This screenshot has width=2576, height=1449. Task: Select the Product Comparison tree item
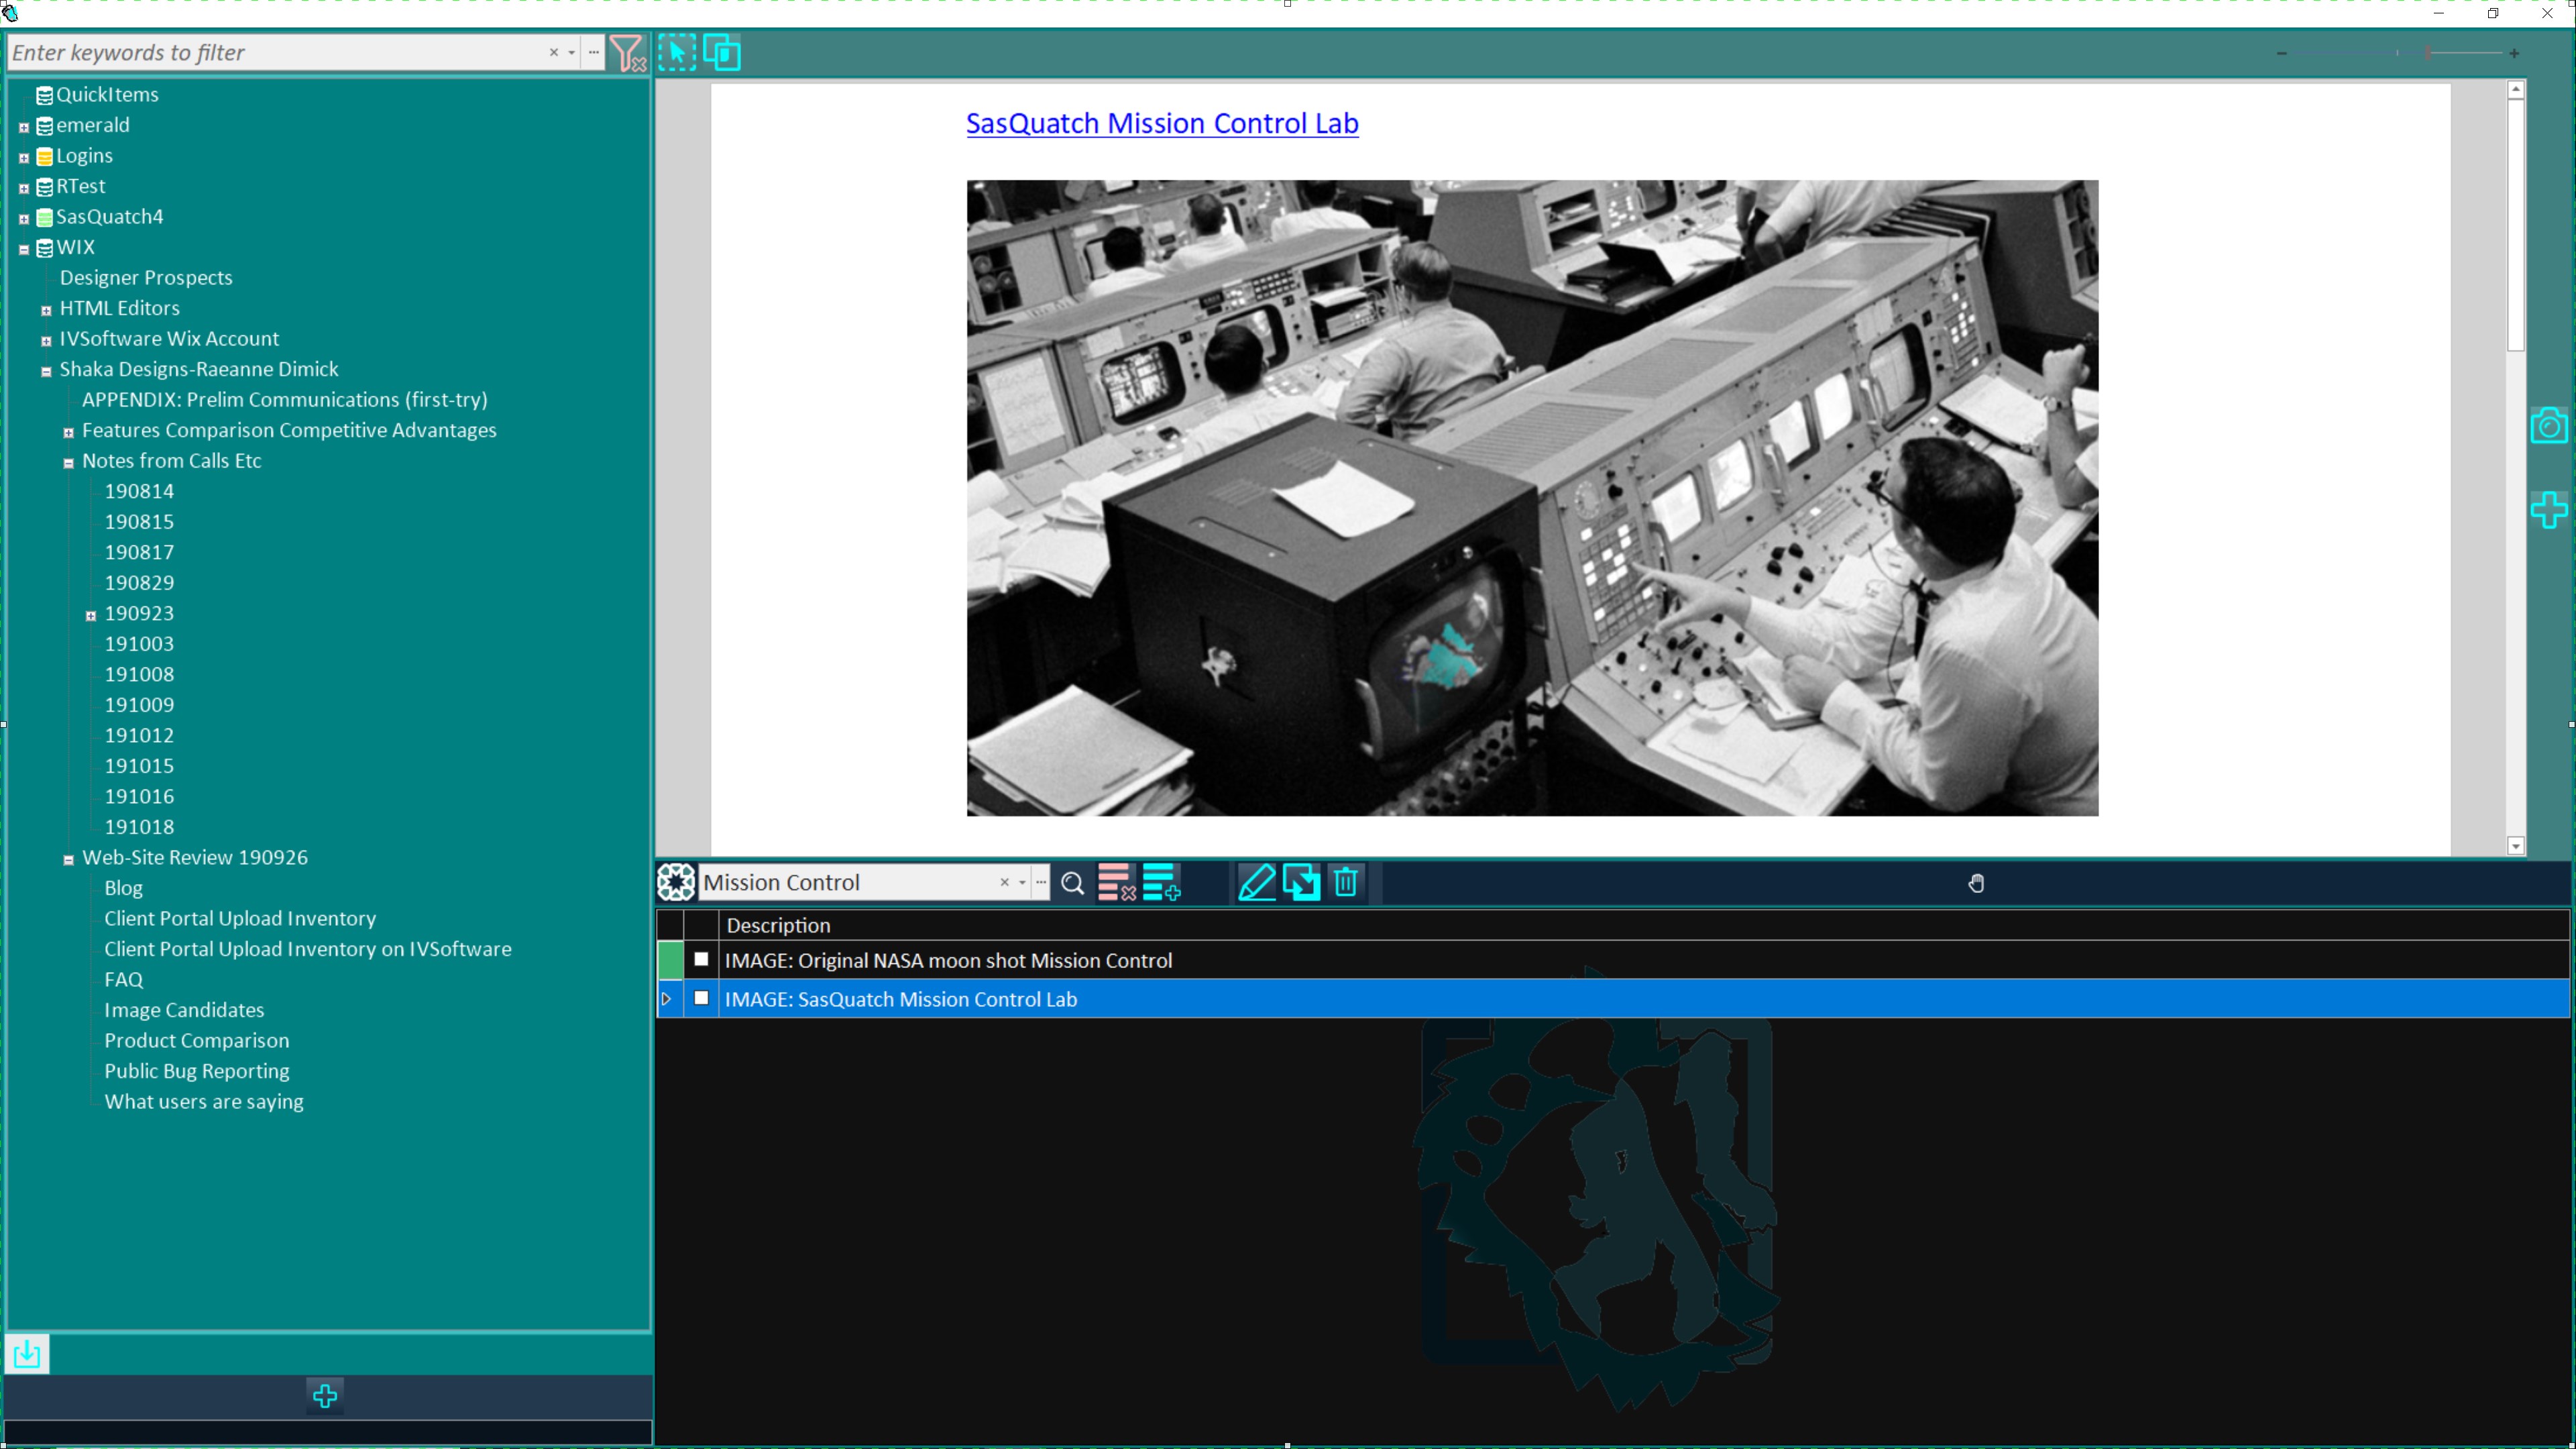coord(196,1040)
